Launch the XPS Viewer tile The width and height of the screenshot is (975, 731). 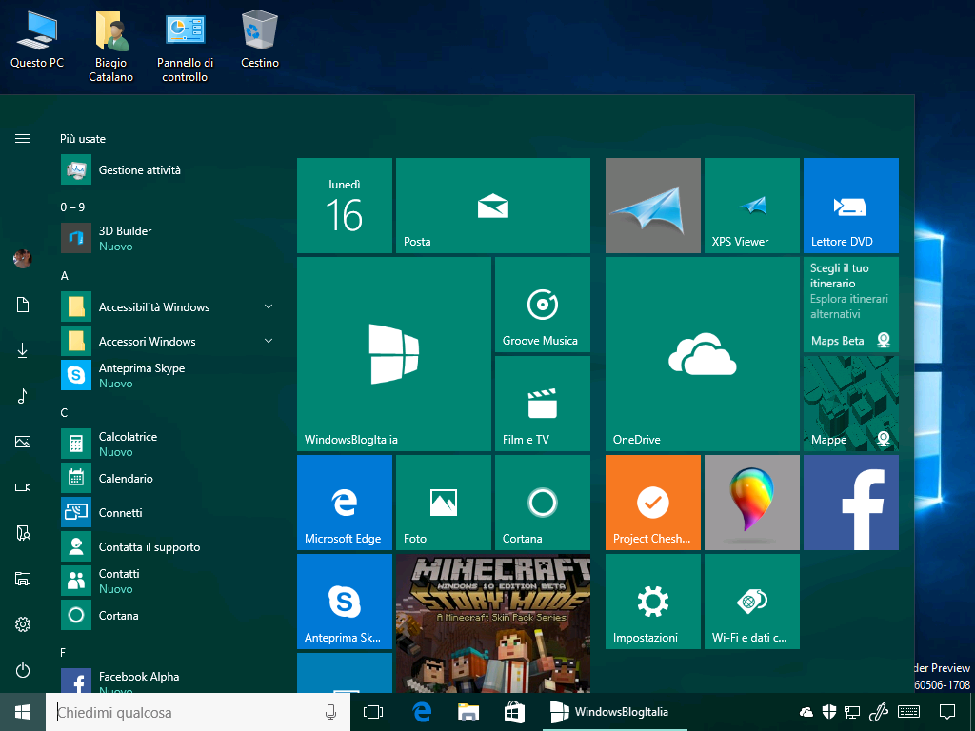[752, 206]
